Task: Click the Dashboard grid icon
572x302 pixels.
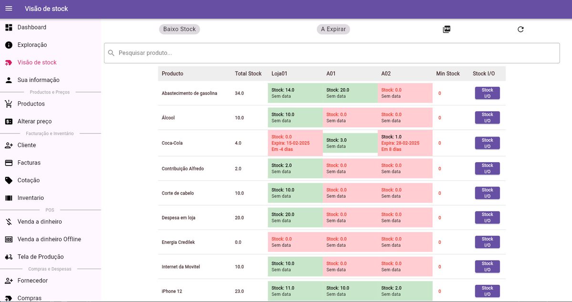Action: tap(9, 27)
